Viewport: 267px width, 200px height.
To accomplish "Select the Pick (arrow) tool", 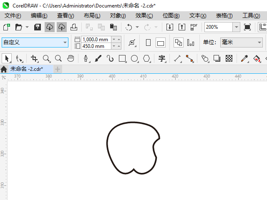I will [x=7, y=58].
